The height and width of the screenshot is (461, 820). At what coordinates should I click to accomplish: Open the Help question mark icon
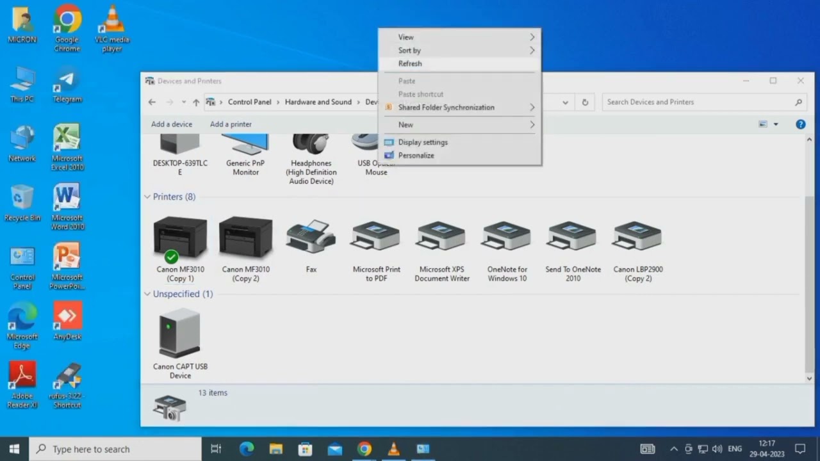click(801, 124)
